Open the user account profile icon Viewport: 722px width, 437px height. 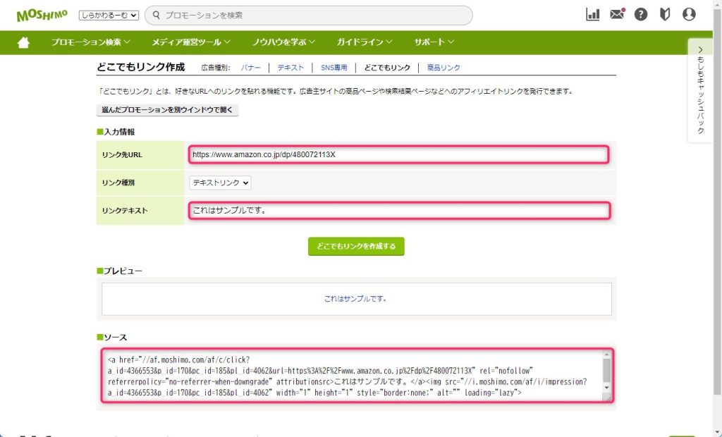pyautogui.click(x=689, y=15)
